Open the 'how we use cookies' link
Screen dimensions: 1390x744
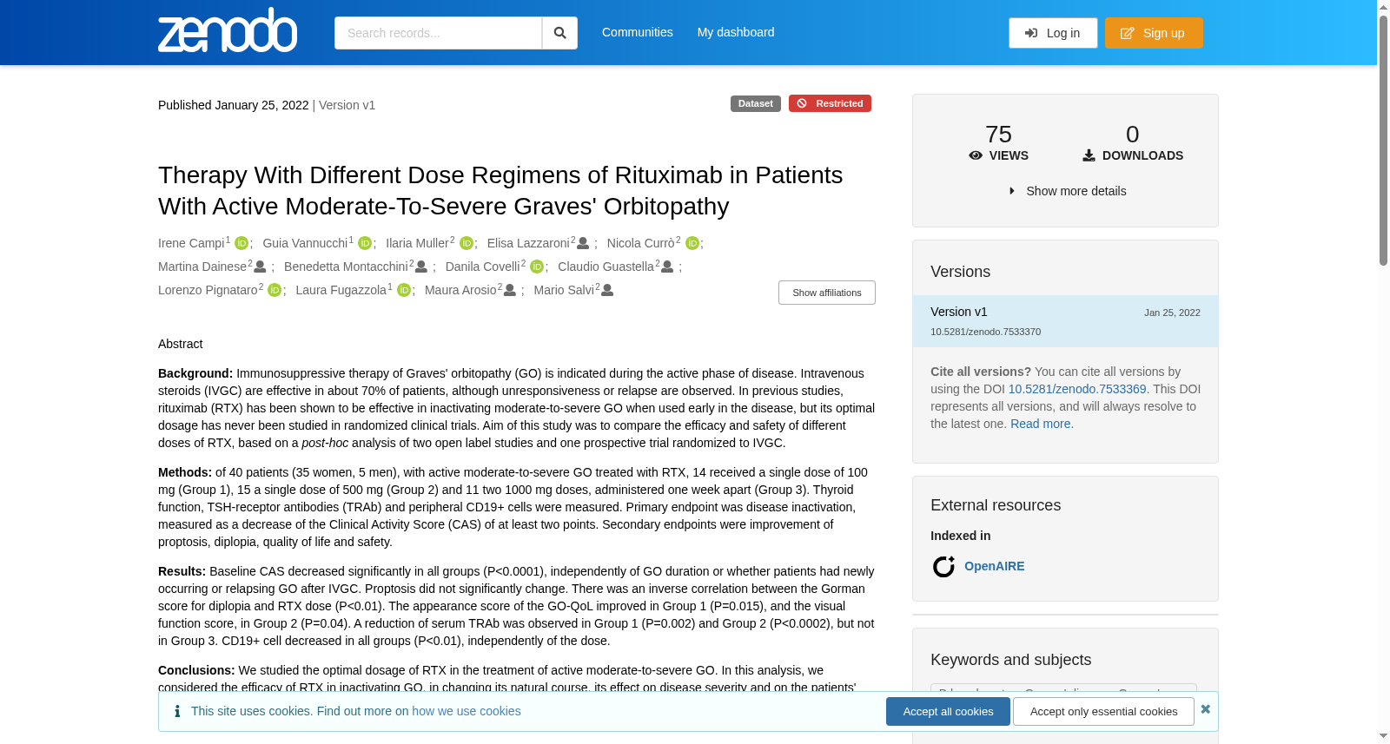coord(467,711)
